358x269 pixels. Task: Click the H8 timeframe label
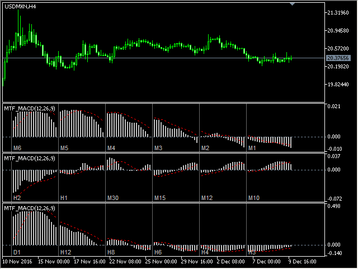[111, 252]
